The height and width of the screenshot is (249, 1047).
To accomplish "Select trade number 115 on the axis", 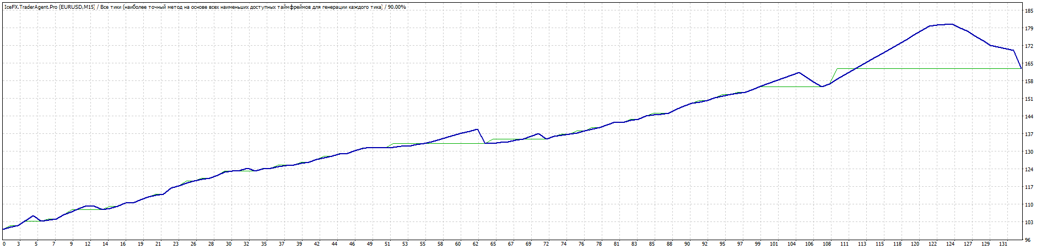I will pos(880,244).
